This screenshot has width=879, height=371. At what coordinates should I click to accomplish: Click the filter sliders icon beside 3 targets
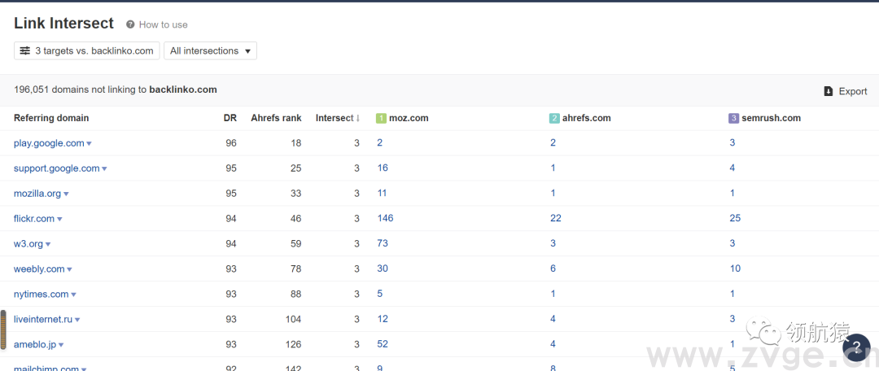25,50
